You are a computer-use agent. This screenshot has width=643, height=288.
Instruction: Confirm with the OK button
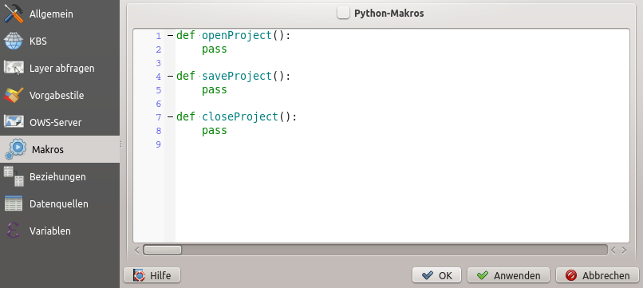[x=436, y=275]
